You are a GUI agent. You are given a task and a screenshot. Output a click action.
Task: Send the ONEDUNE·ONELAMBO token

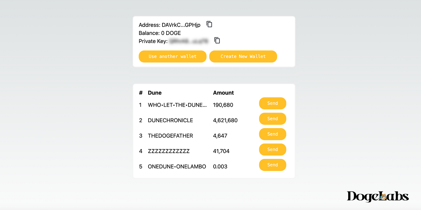273,165
